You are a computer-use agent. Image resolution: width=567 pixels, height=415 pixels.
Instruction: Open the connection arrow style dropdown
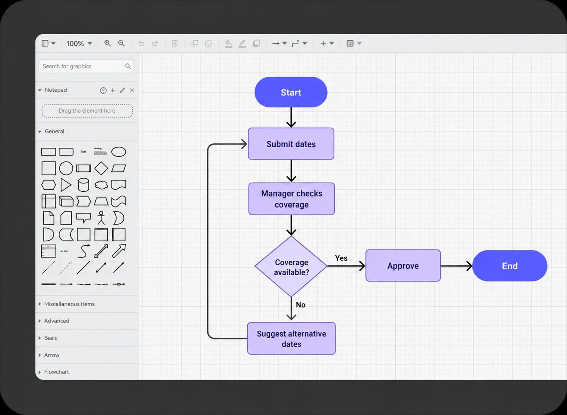point(279,43)
